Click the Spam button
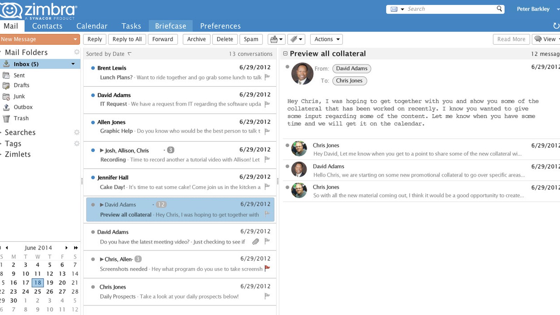This screenshot has height=315, width=560. (251, 39)
